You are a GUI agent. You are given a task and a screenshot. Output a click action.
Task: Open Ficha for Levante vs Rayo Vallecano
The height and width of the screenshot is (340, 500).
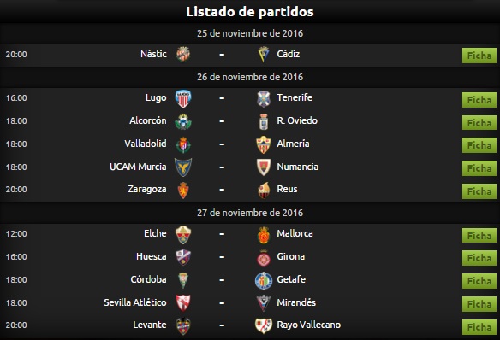coord(479,327)
